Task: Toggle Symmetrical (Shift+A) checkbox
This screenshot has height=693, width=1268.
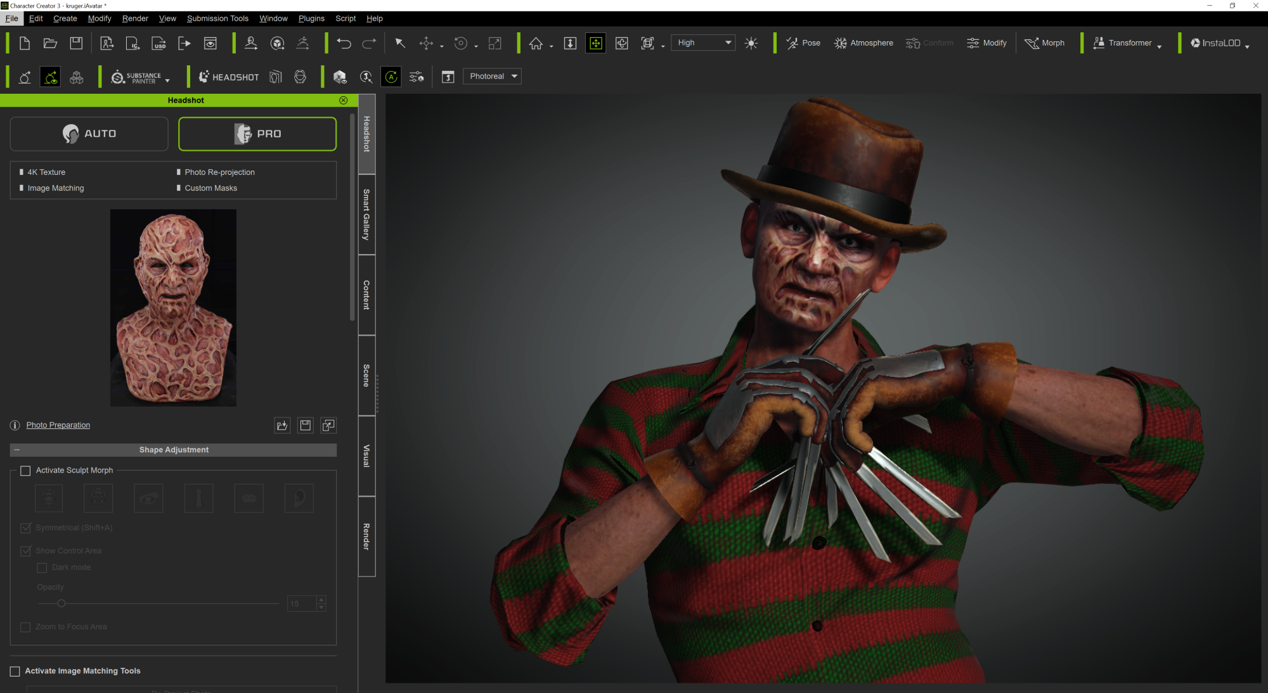Action: [26, 528]
